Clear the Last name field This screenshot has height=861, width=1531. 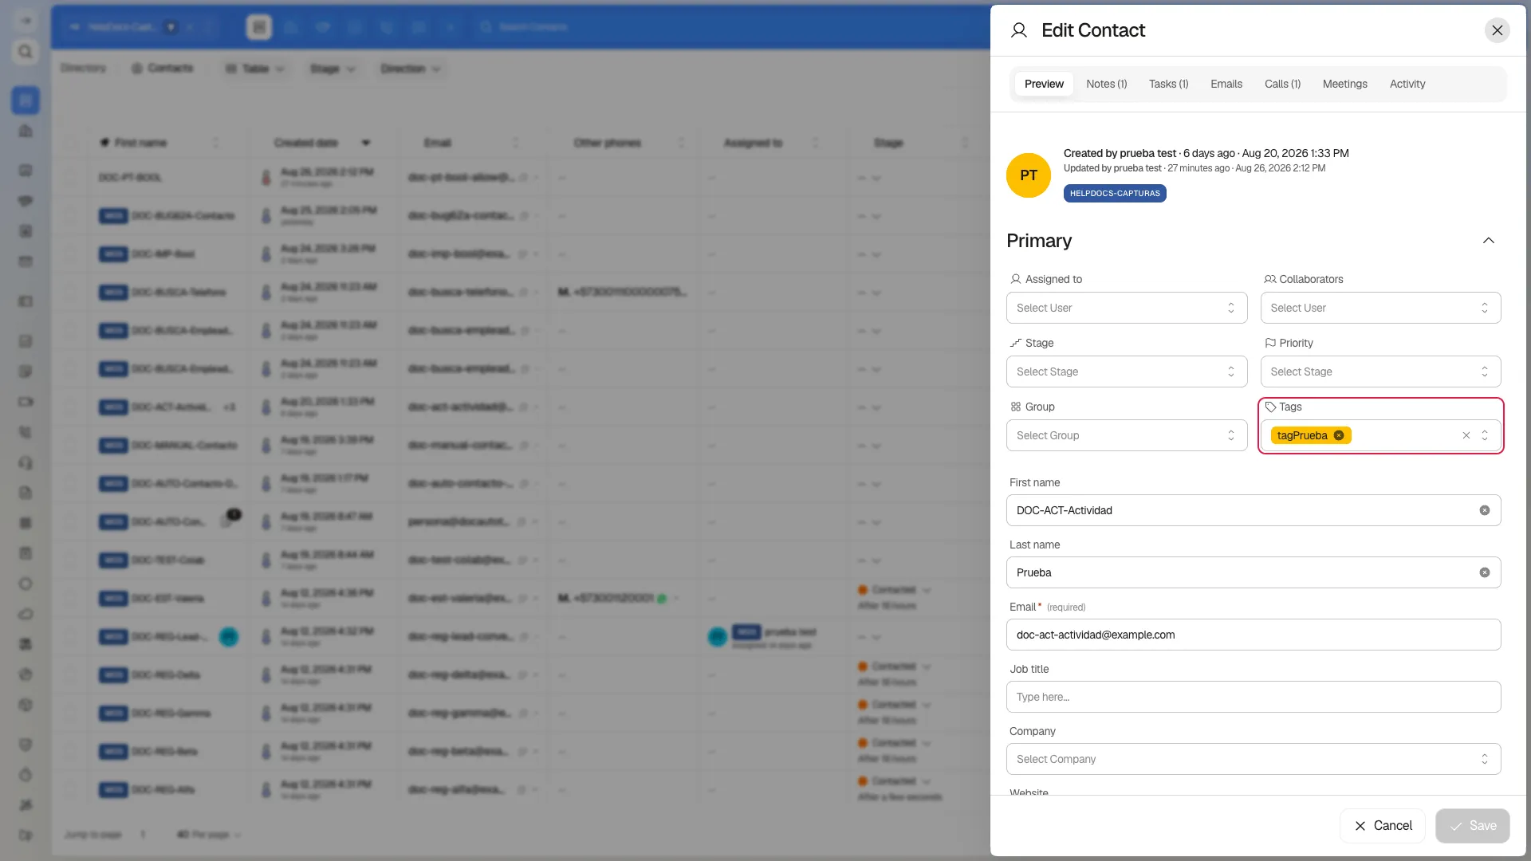[x=1484, y=572]
